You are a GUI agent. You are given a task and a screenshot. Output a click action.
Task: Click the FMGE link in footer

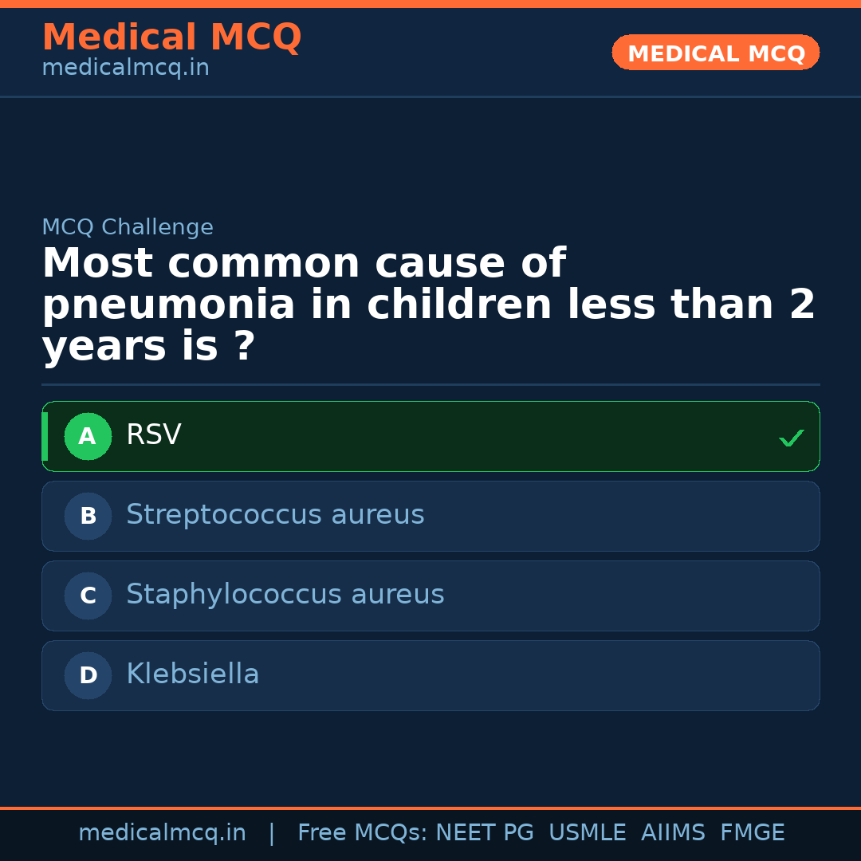(752, 832)
